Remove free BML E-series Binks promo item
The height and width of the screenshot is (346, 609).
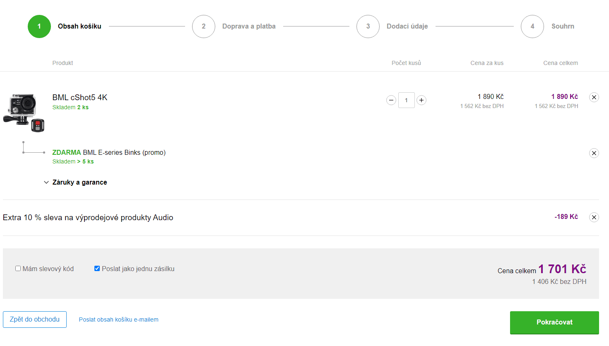point(594,153)
